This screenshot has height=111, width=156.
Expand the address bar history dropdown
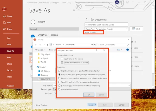[x=92, y=45]
